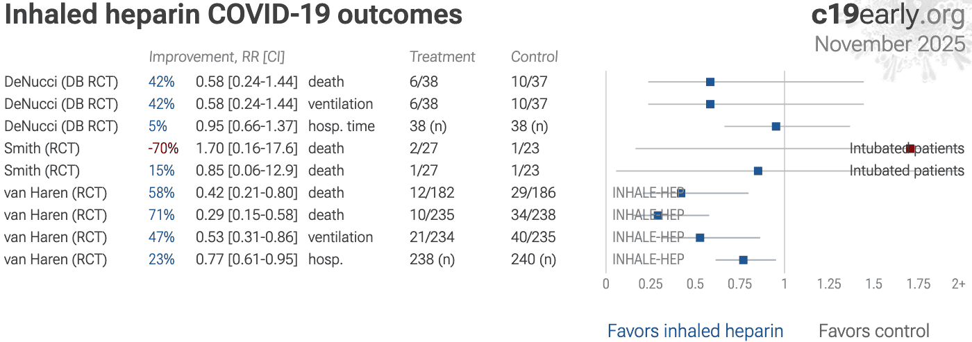Click the blue square for the Smith 15% death row
The width and height of the screenshot is (972, 342).
click(758, 171)
